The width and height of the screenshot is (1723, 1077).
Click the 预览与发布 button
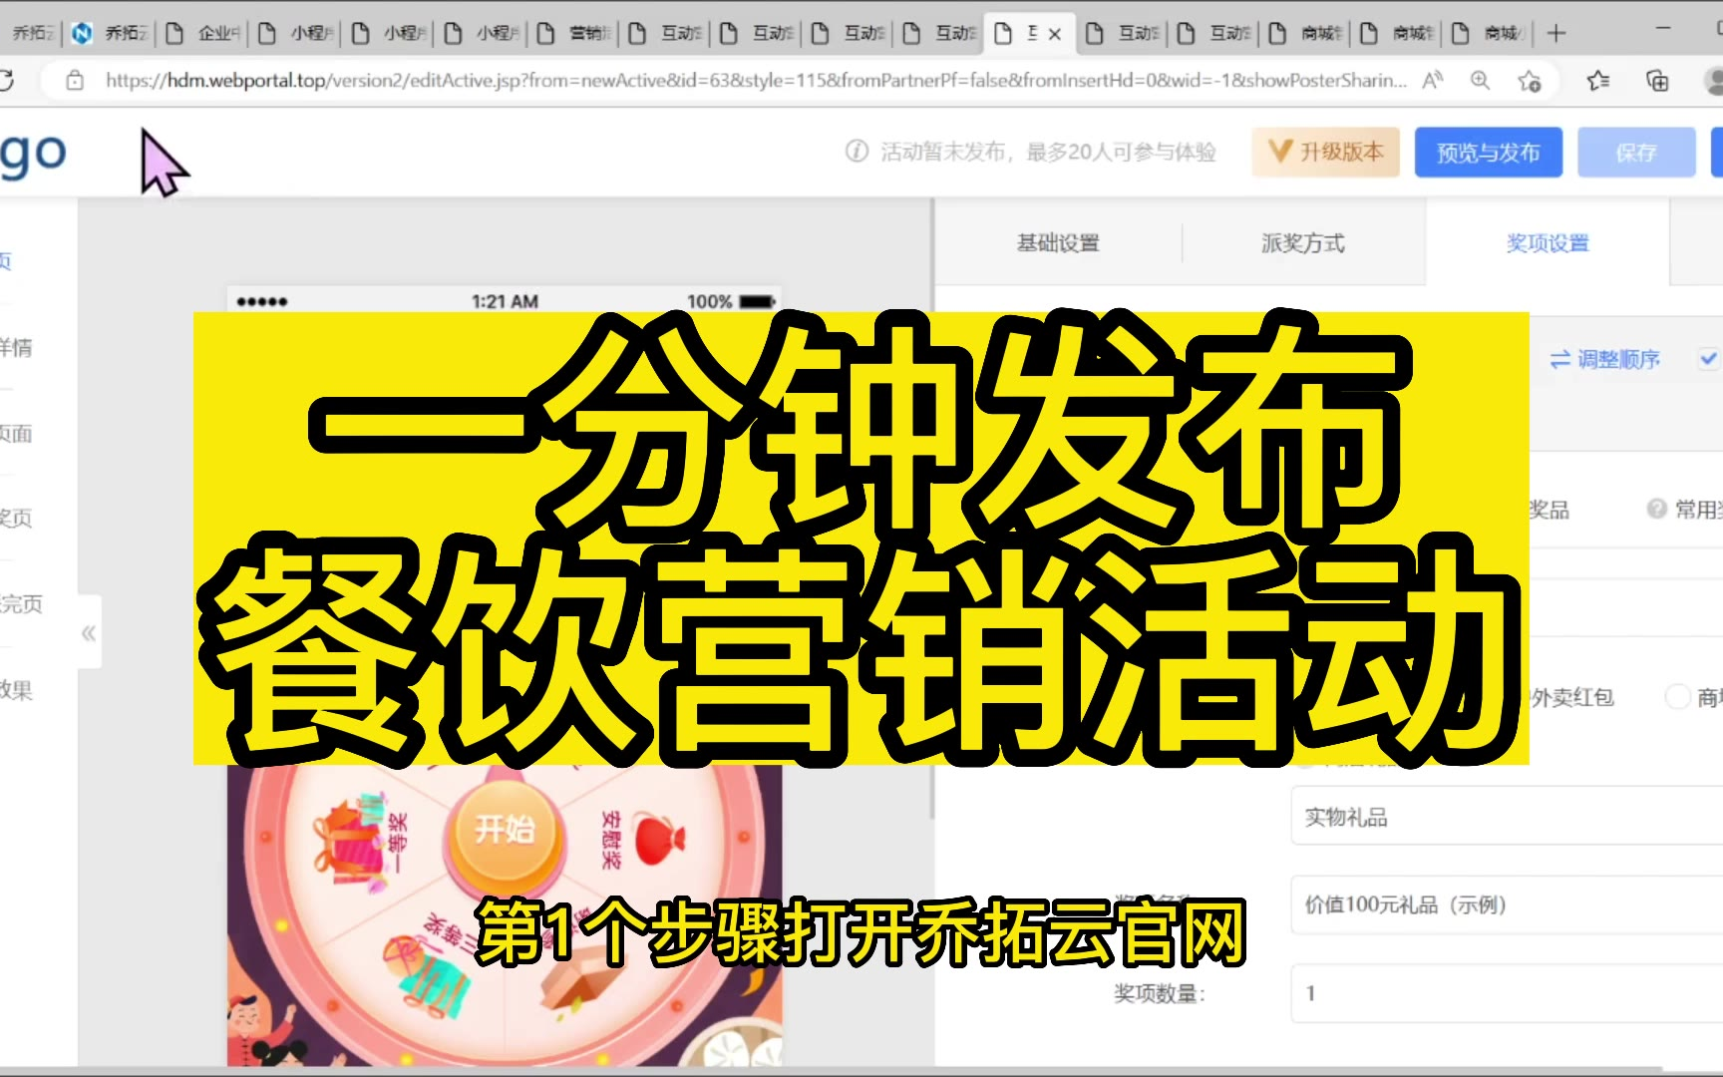[1489, 153]
